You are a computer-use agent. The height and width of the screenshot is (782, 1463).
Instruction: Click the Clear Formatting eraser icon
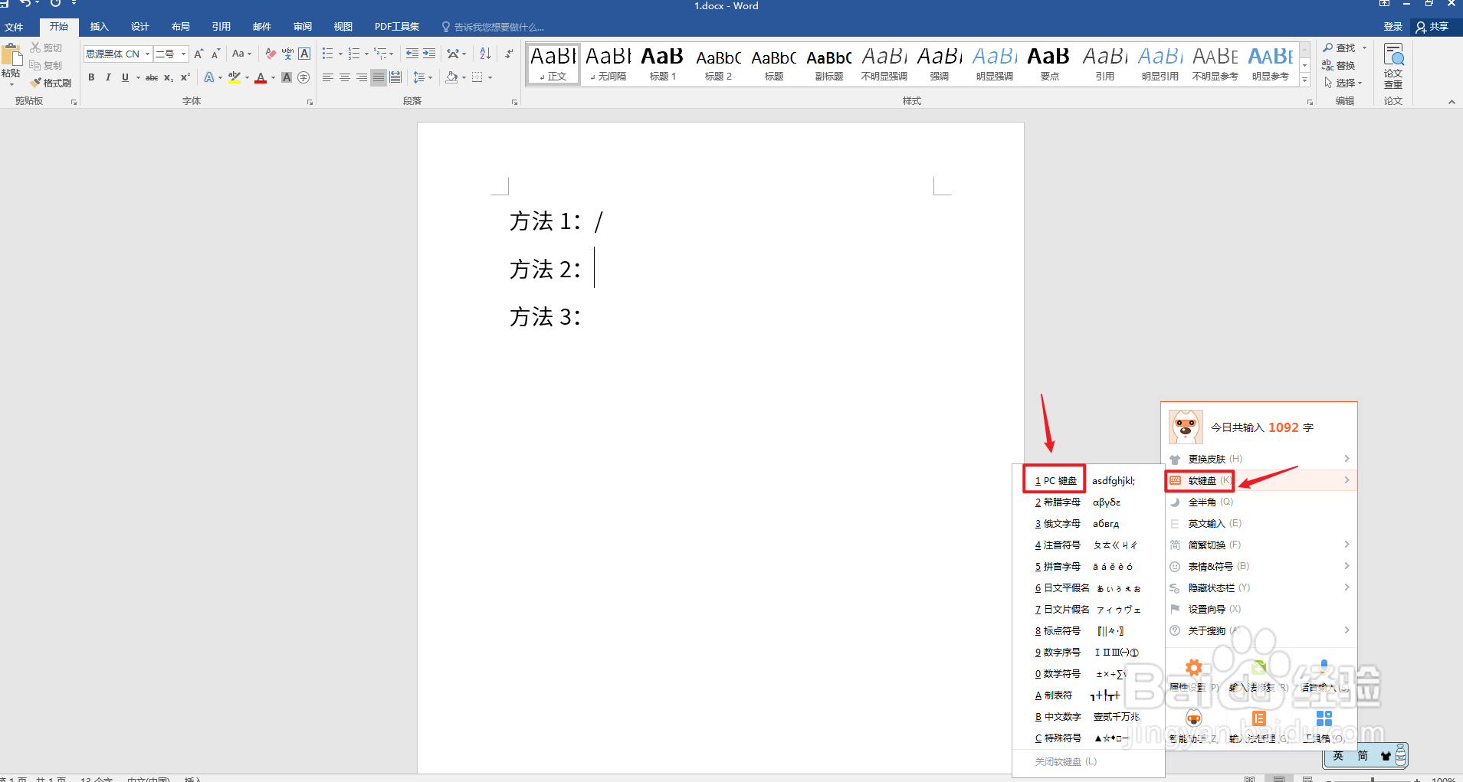(271, 54)
